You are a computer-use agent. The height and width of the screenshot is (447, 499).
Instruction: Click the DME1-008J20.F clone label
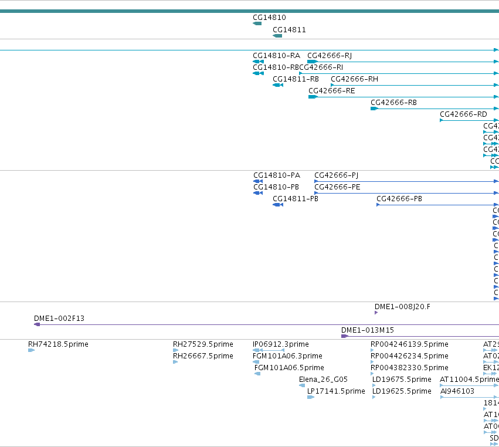tap(402, 307)
